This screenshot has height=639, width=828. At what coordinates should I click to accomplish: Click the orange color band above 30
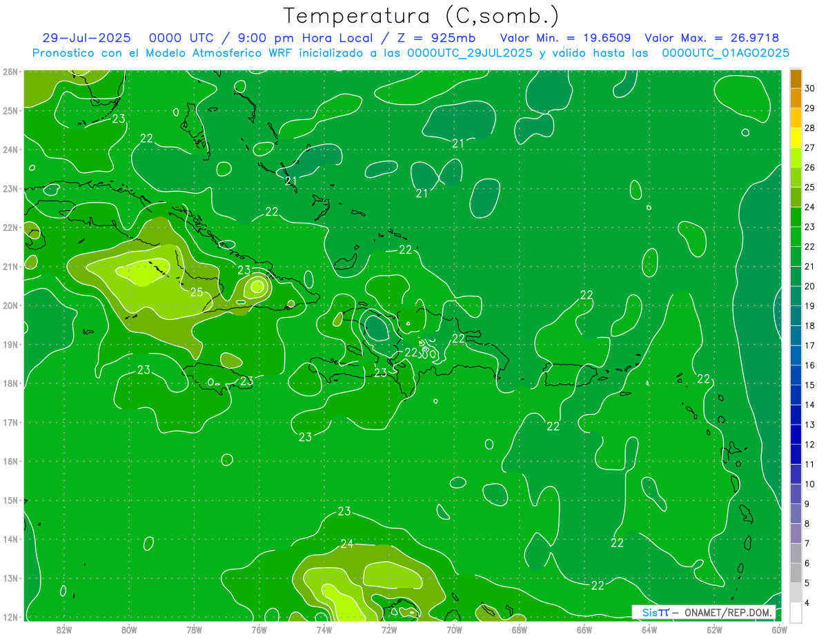pos(796,79)
